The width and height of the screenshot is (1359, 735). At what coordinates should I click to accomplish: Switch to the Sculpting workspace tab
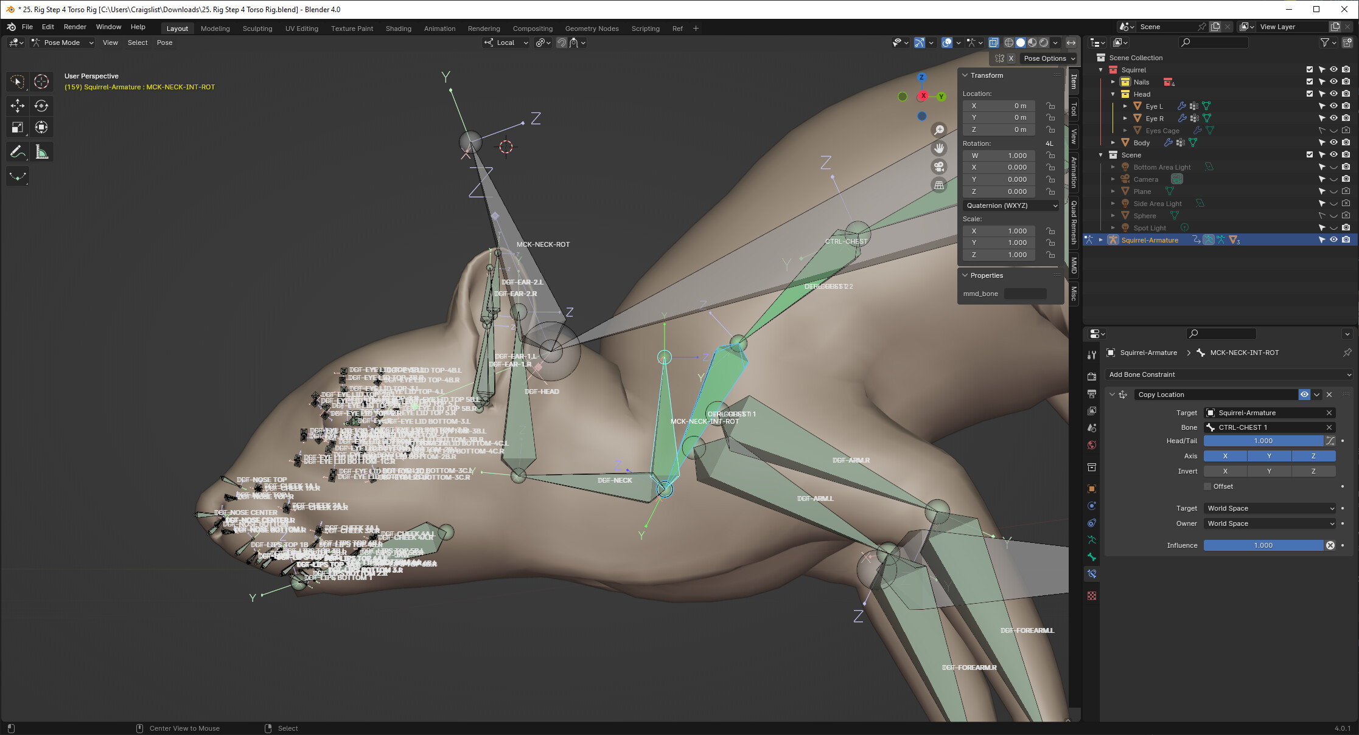coord(257,29)
